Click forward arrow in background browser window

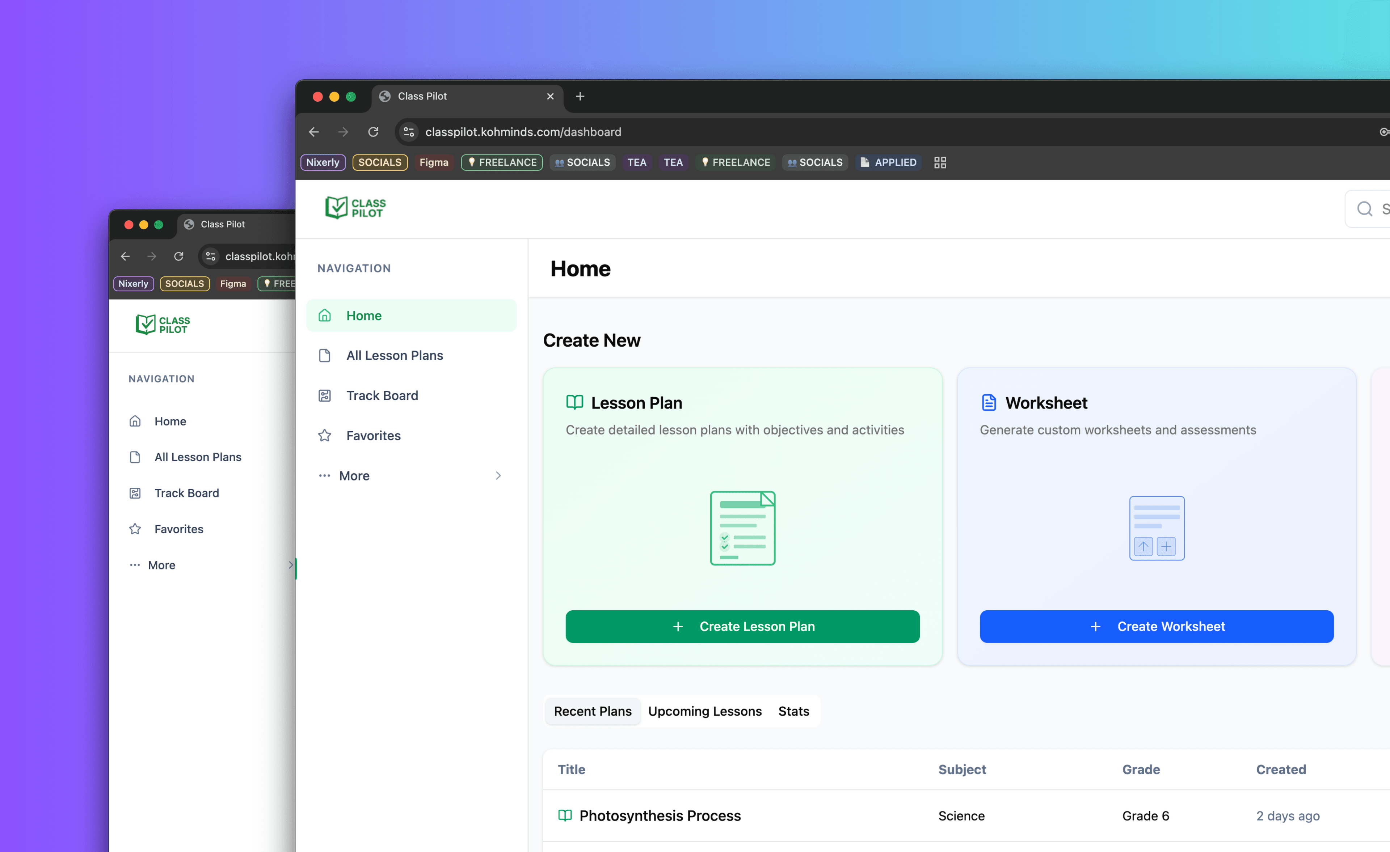152,257
